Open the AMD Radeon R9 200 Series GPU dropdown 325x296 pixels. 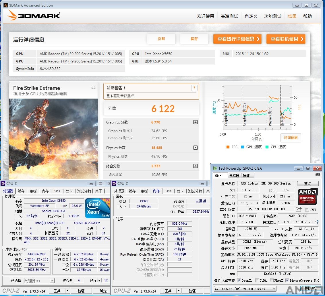[245, 289]
